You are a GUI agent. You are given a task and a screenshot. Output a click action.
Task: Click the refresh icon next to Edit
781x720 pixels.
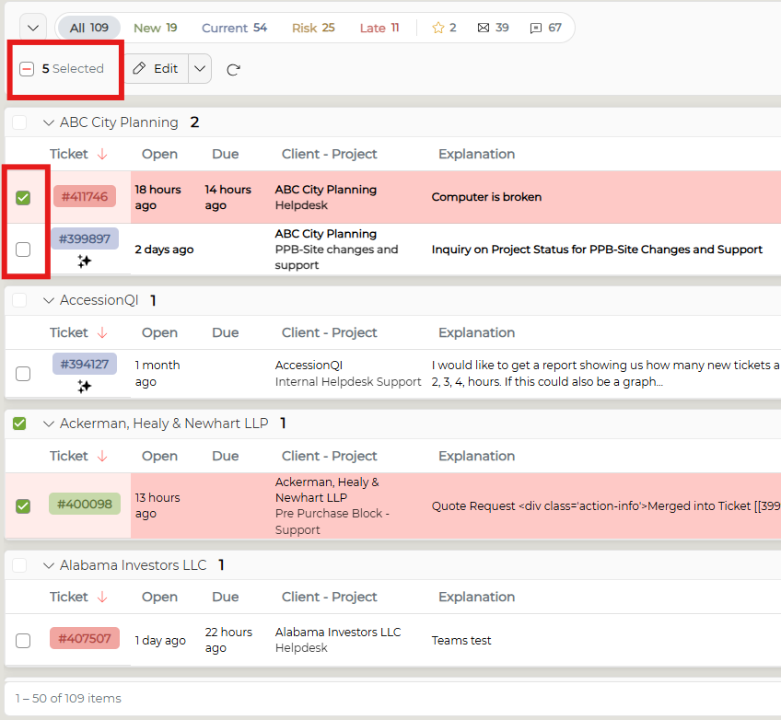[233, 70]
